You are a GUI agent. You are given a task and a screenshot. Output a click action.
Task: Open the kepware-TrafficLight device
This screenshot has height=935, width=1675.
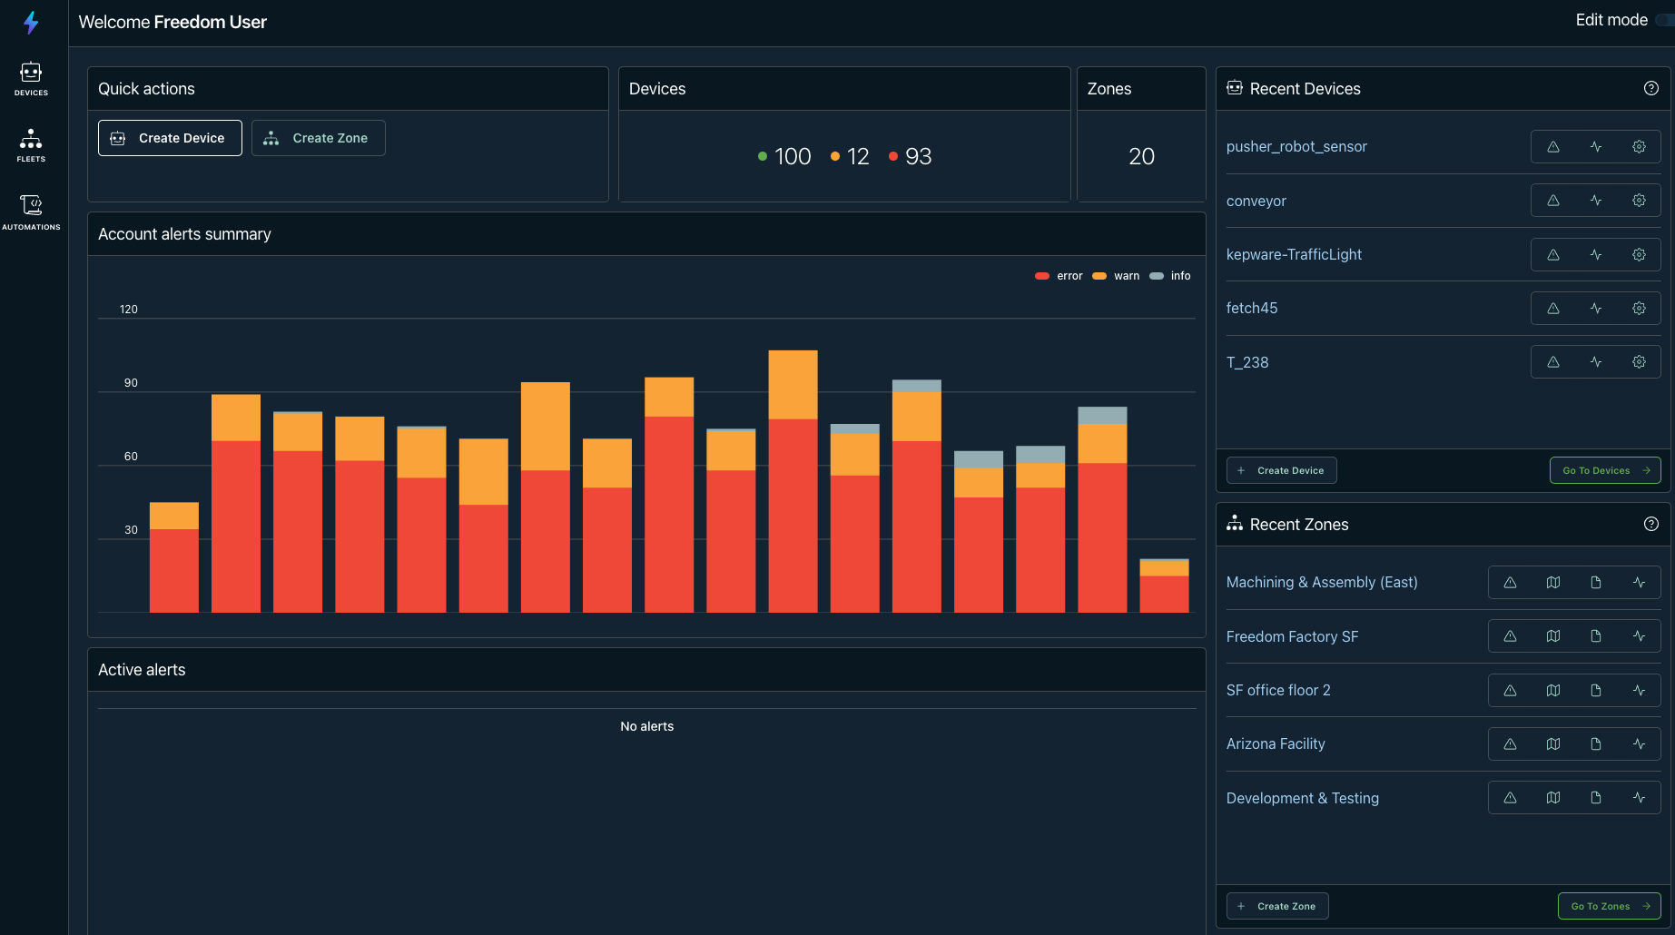[1294, 254]
